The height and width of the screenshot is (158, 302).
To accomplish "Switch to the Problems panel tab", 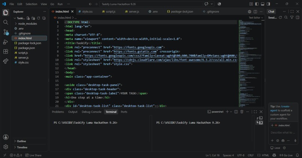I will coord(58,112).
